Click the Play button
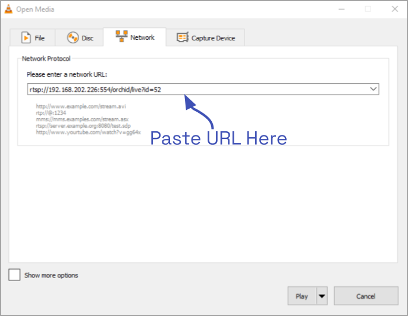This screenshot has height=316, width=408. 302,296
